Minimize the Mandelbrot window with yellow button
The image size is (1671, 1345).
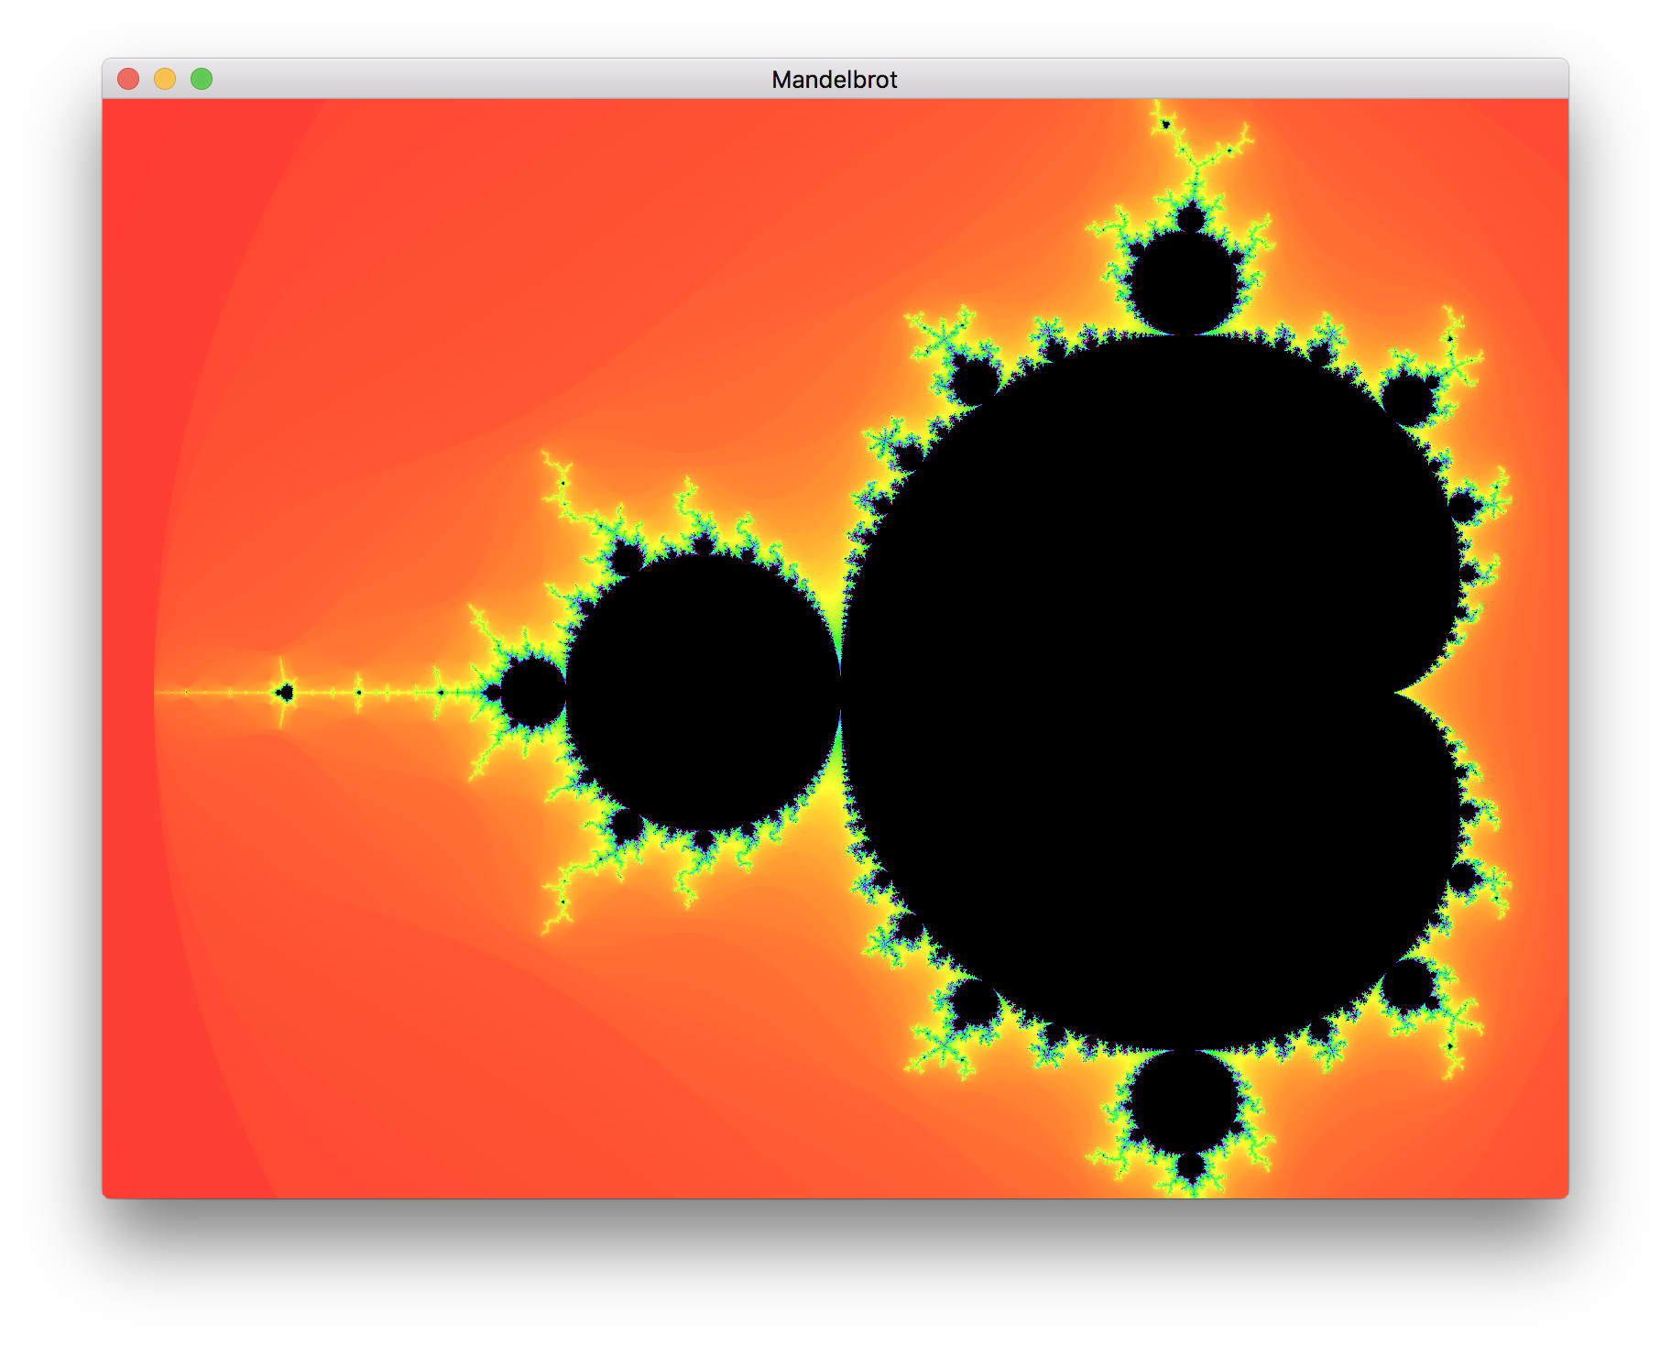pyautogui.click(x=165, y=79)
